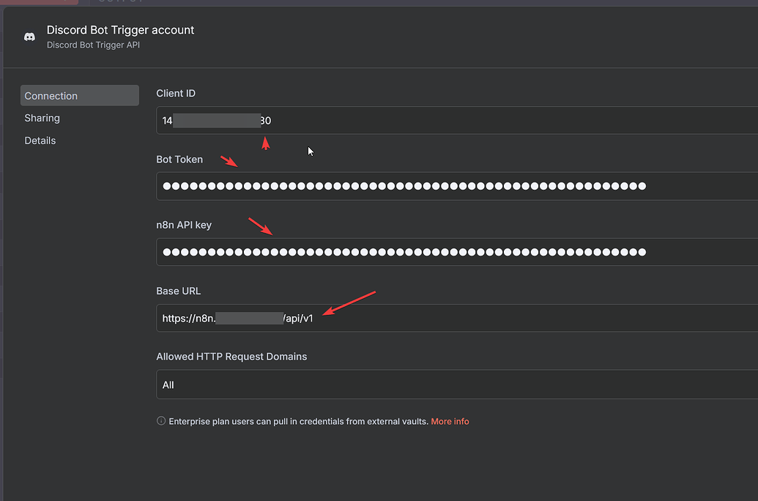
Task: Click the circled-i info icon near Enterprise note
Action: (160, 420)
